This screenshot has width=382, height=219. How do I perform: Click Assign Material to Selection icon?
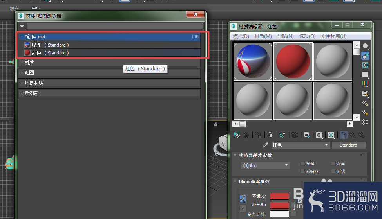pos(258,135)
